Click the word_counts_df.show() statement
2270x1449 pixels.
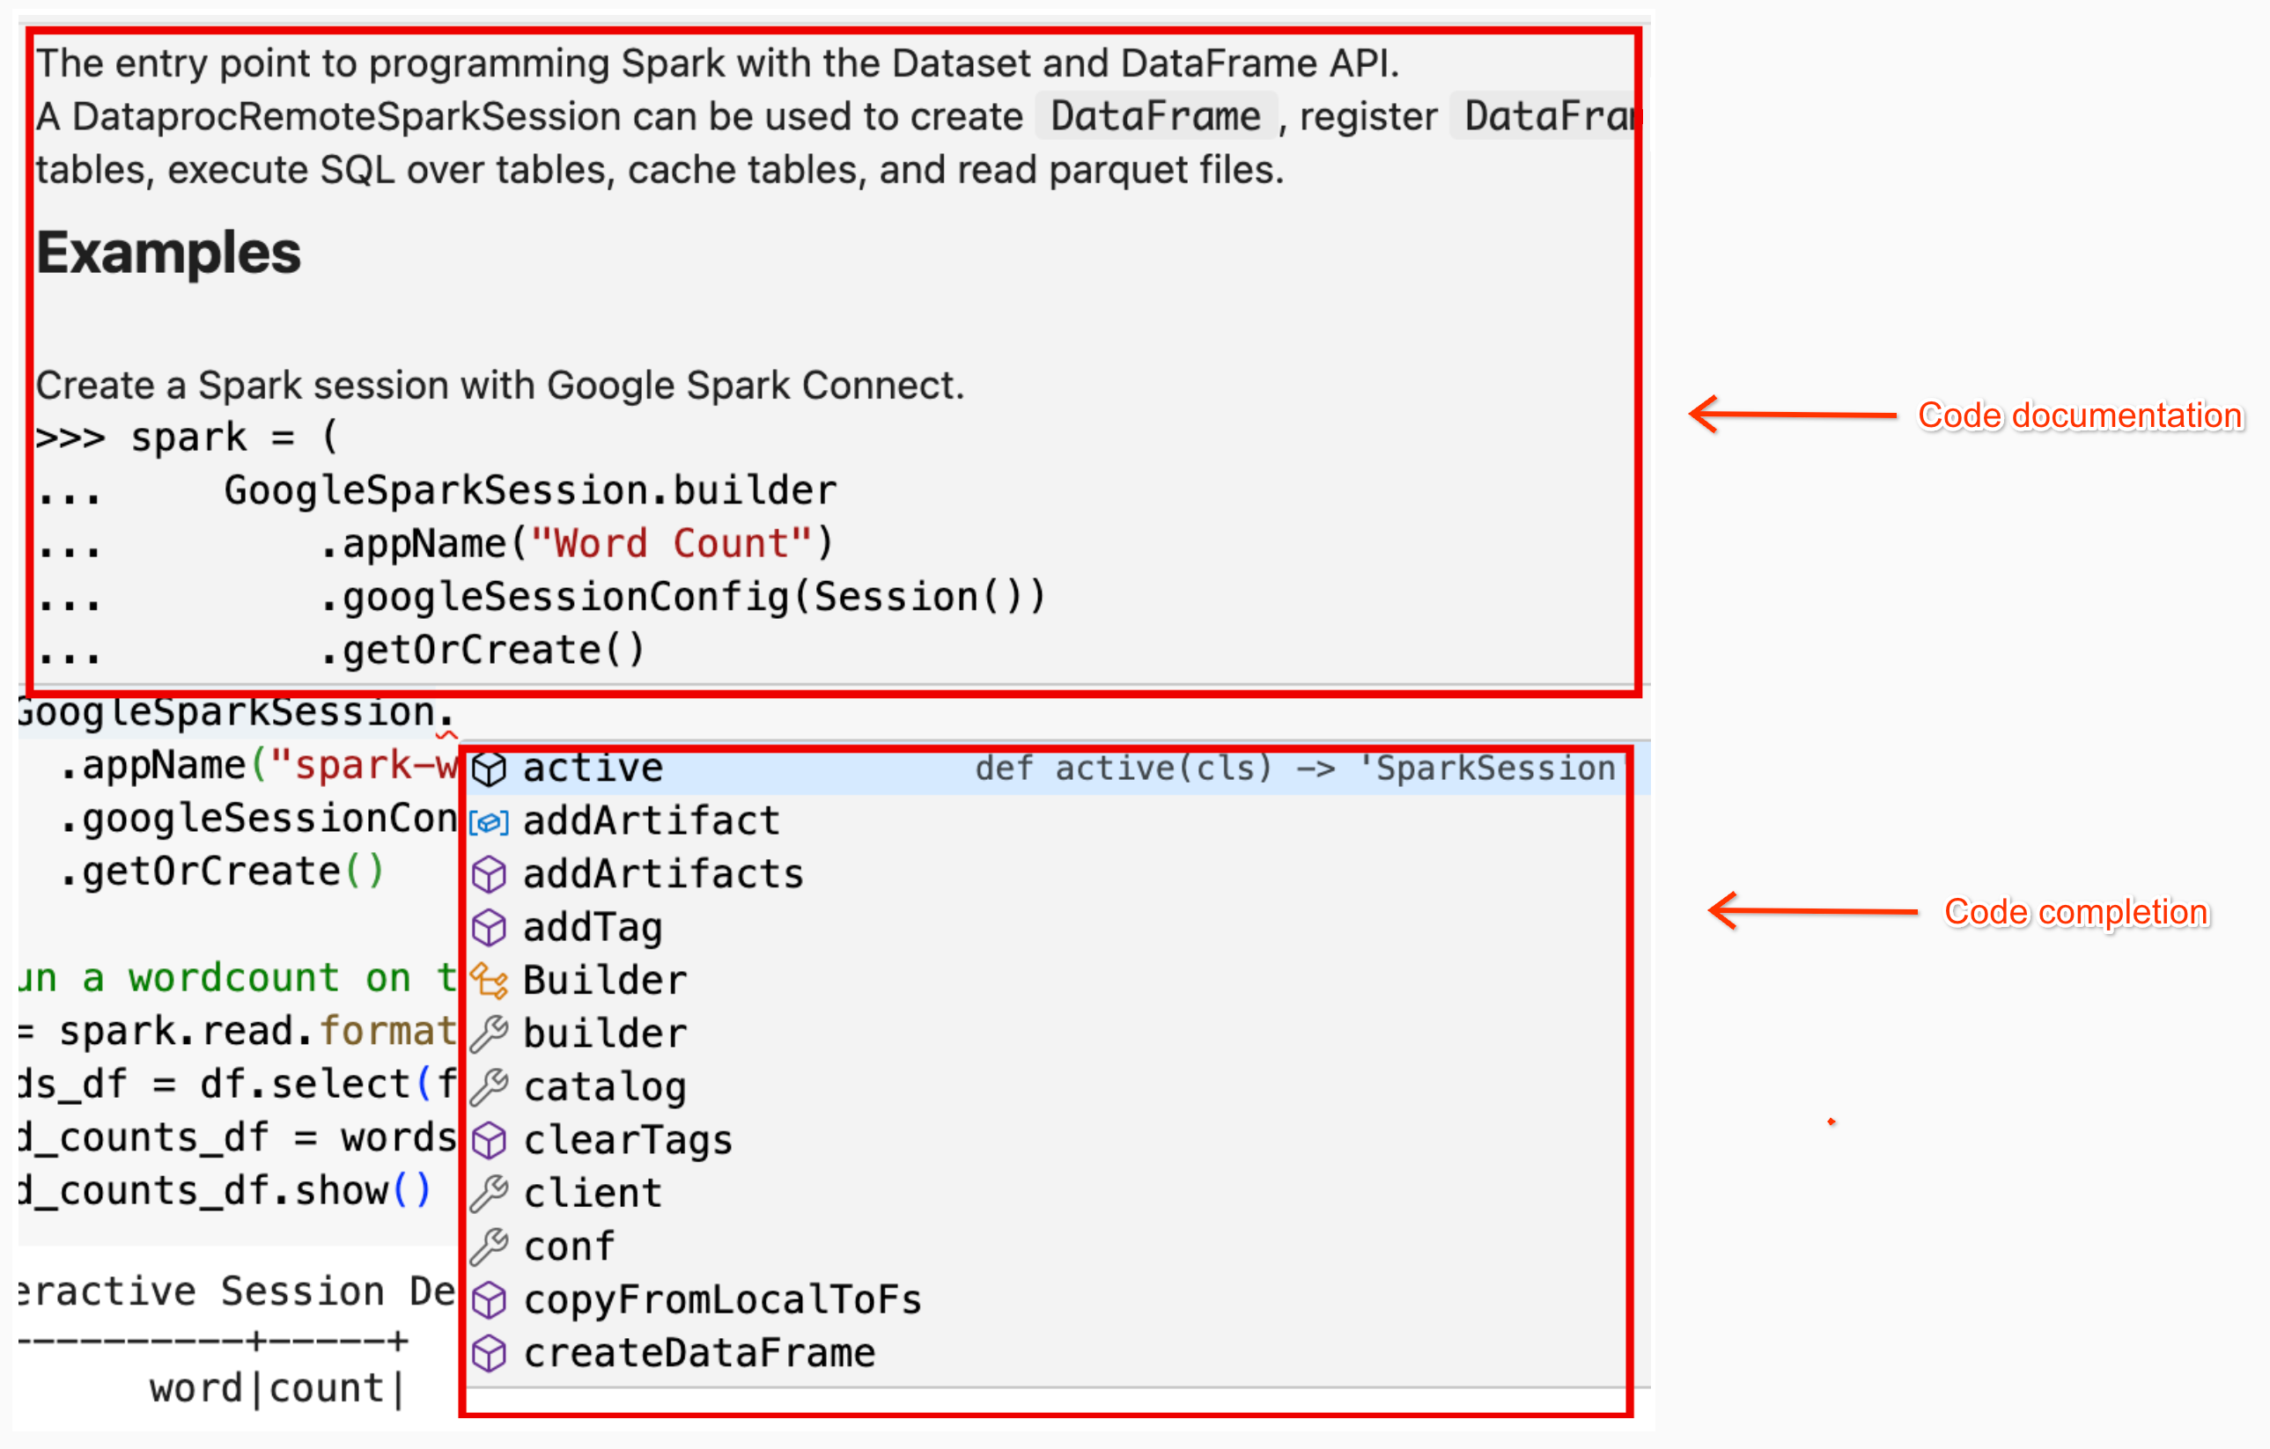222,1189
